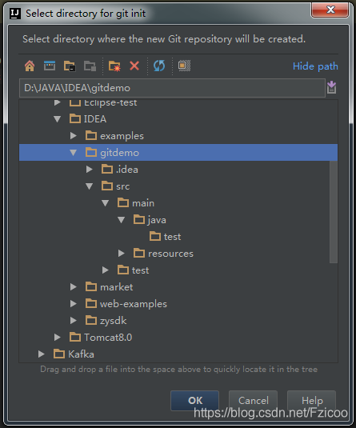The height and width of the screenshot is (428, 356).
Task: Click the tree vertical scrollbar
Action: [334, 212]
